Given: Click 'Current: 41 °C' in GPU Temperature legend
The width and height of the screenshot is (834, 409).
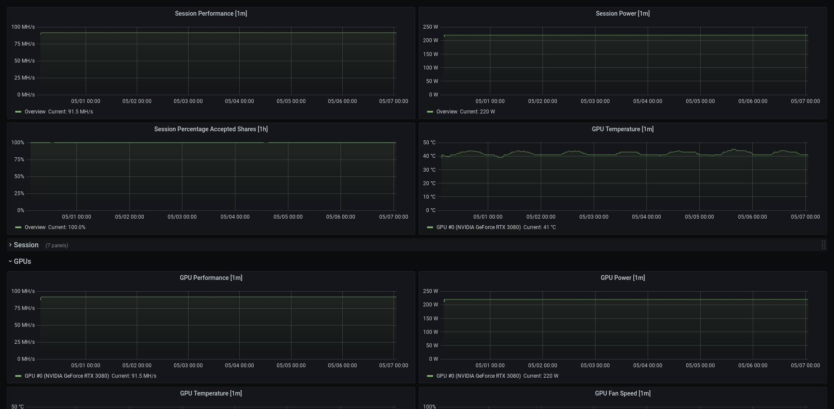Looking at the screenshot, I should (539, 227).
